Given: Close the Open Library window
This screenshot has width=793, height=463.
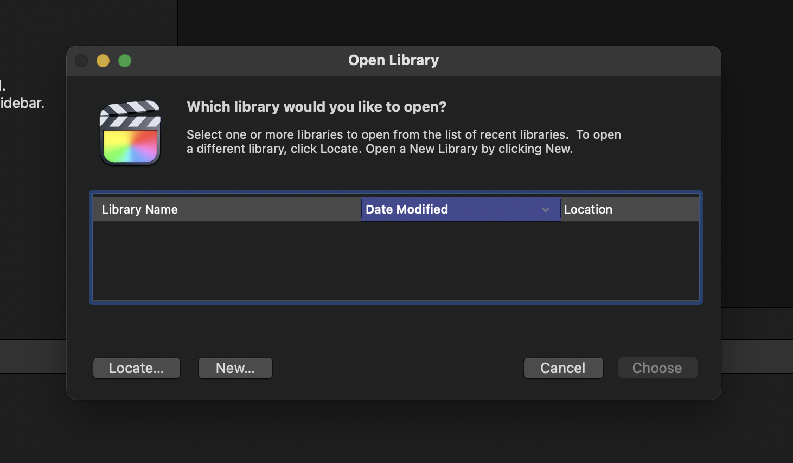Looking at the screenshot, I should (x=81, y=61).
